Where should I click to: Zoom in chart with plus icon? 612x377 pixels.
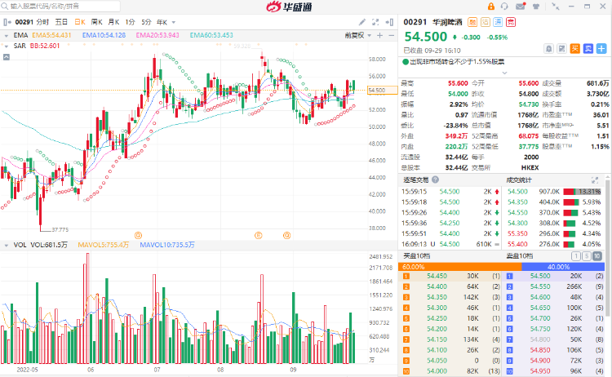coord(379,36)
